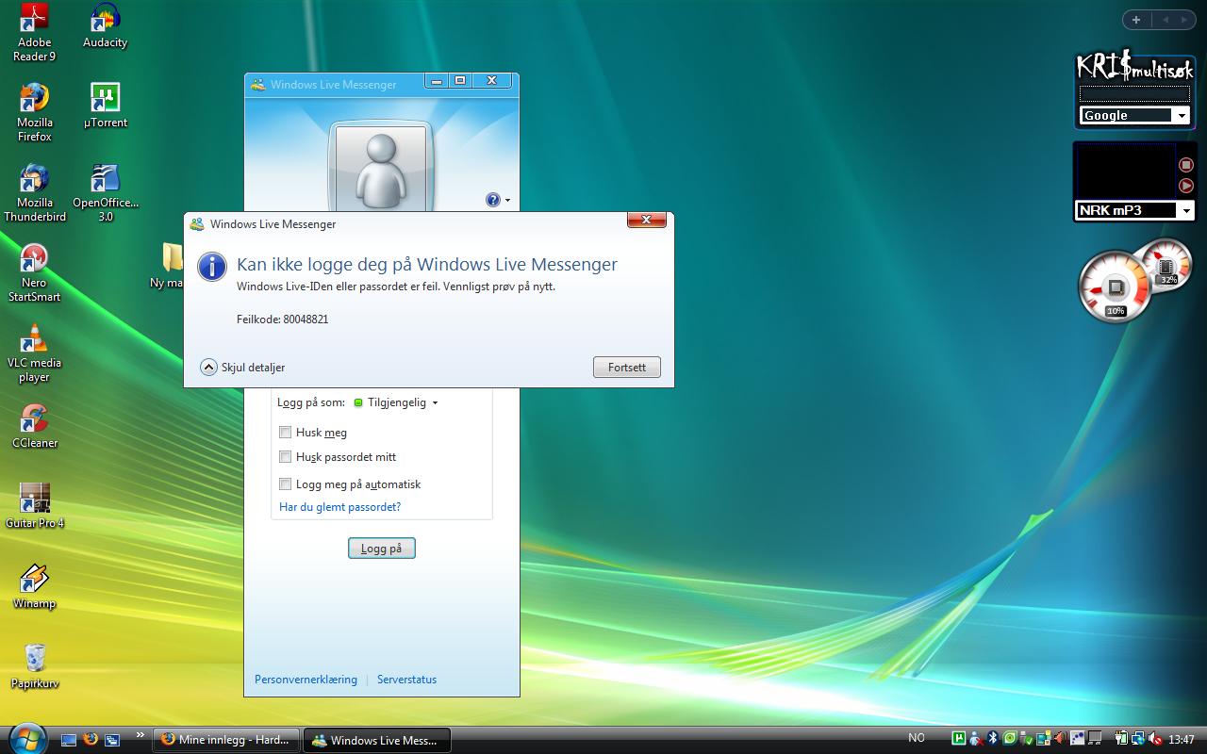Select the Papirkurv recycle bin
This screenshot has height=754, width=1207.
35,665
